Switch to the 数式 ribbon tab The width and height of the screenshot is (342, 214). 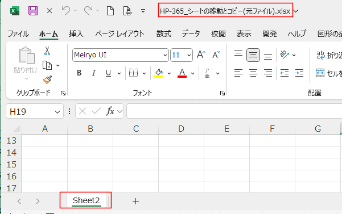point(163,33)
